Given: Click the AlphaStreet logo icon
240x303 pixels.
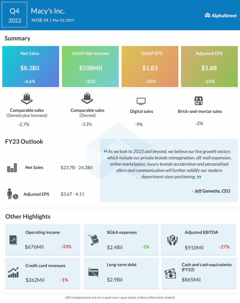Looking at the screenshot, I should coord(207,15).
